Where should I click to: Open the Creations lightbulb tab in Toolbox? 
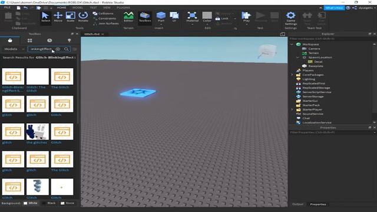point(70,41)
